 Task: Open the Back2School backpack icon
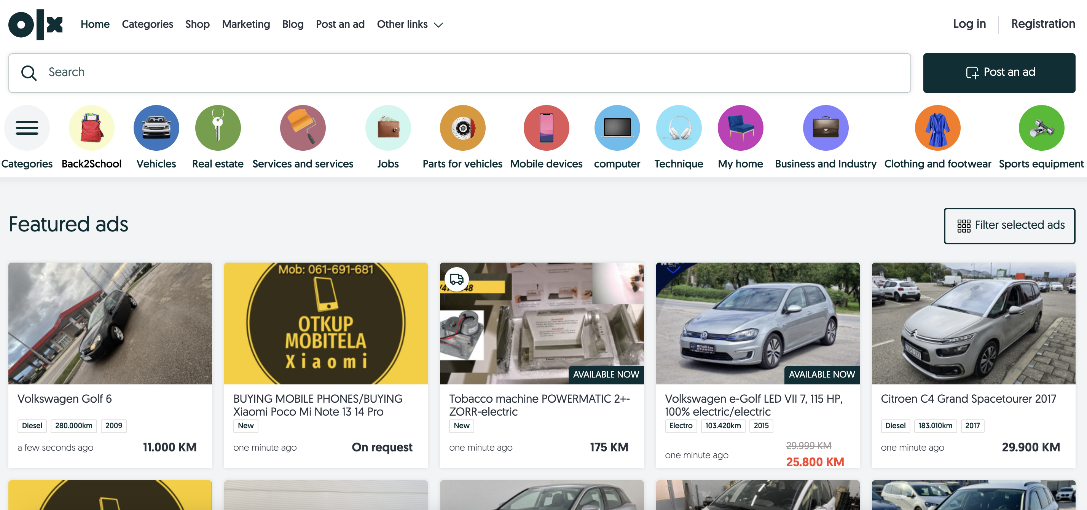(92, 128)
